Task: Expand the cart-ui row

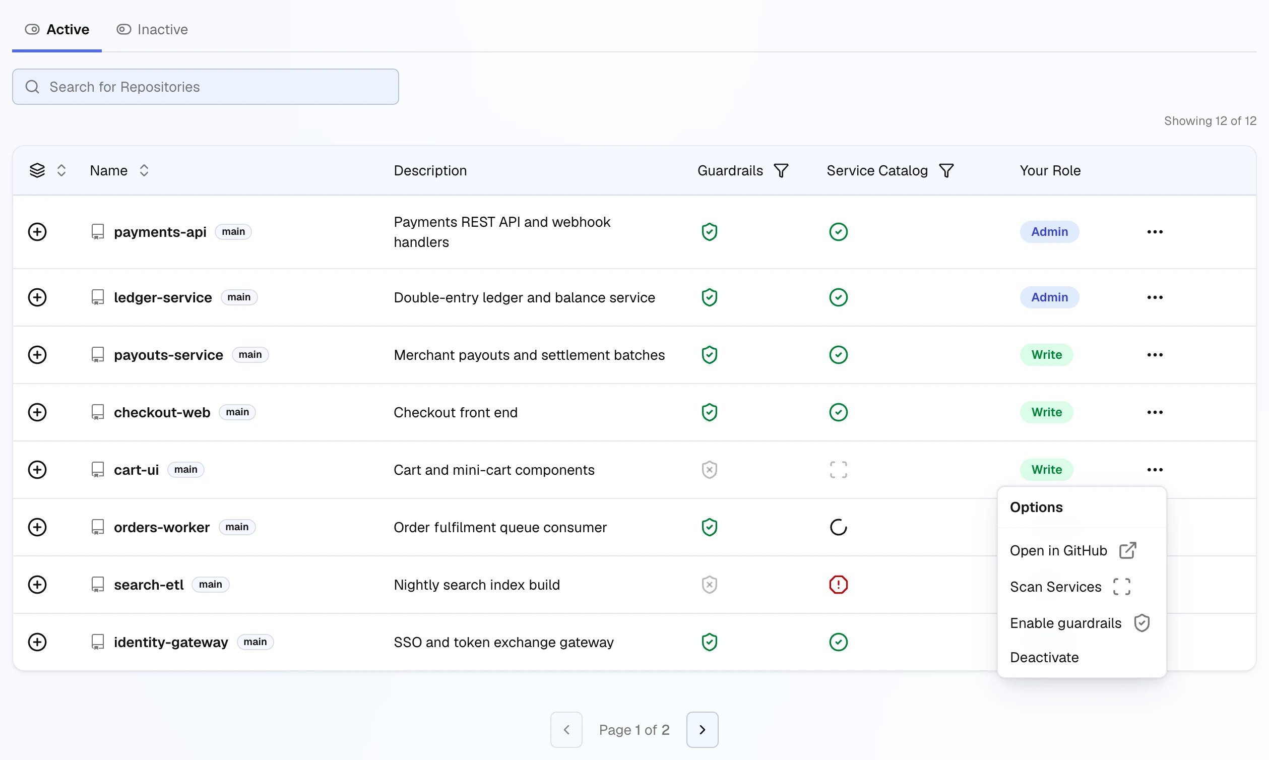Action: tap(37, 469)
